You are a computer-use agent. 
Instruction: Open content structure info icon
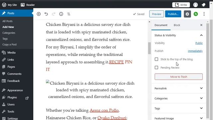pos(61,14)
